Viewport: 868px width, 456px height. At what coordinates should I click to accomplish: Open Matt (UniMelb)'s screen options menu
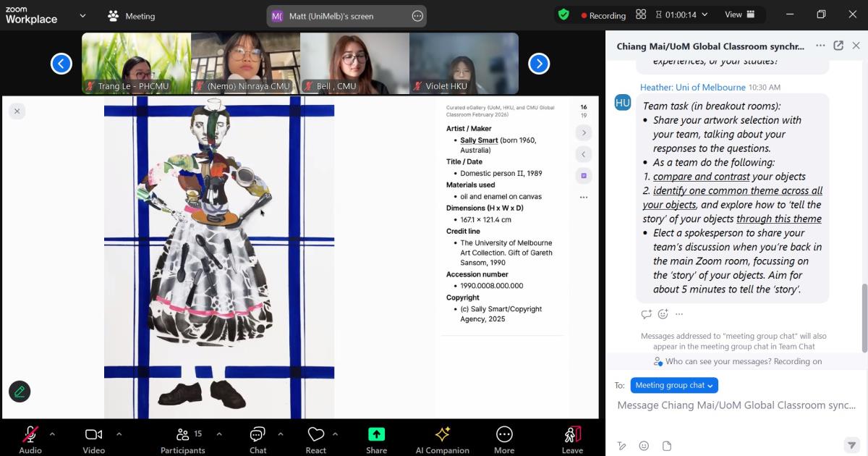(x=417, y=16)
